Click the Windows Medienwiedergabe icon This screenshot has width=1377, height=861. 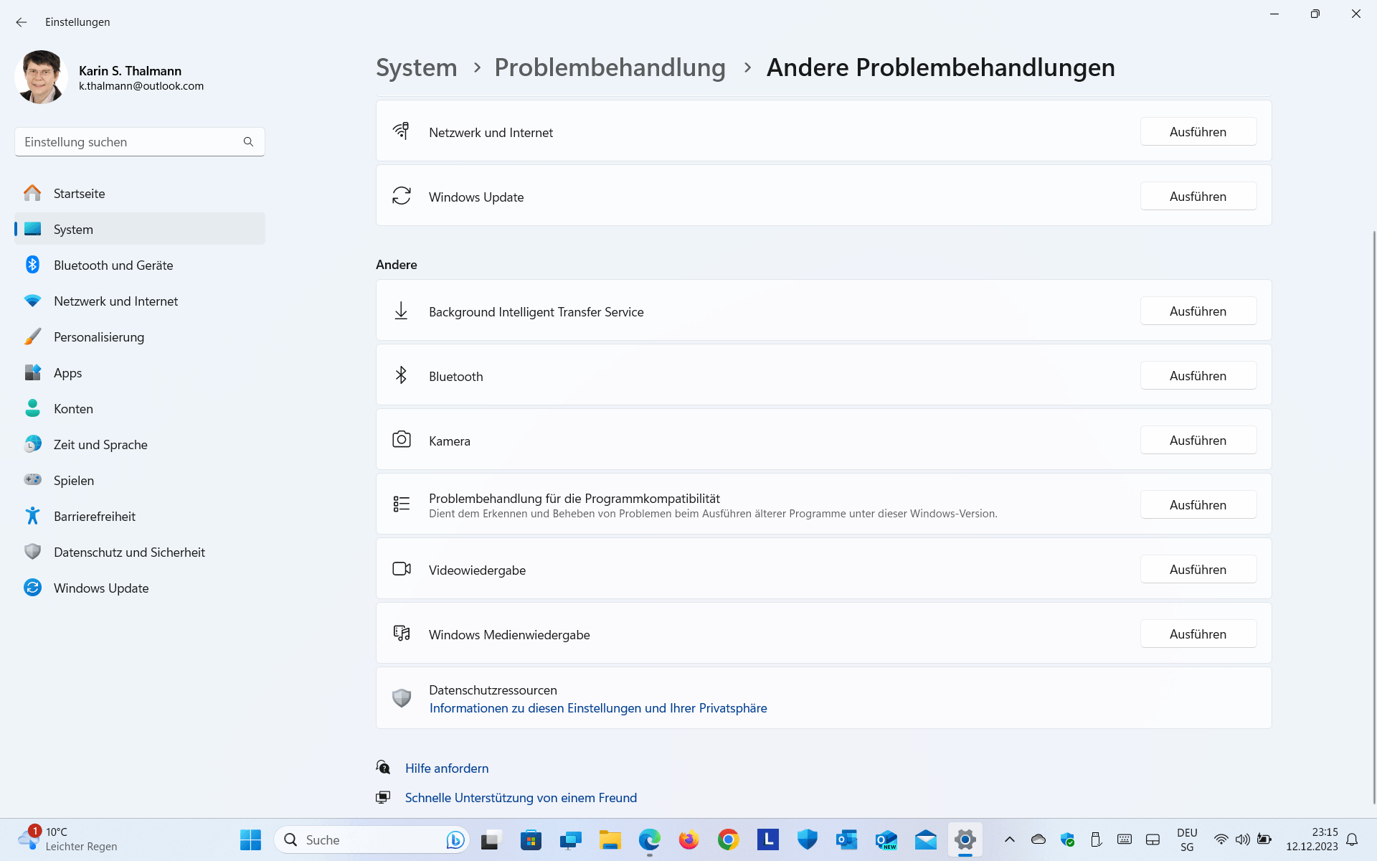click(401, 634)
